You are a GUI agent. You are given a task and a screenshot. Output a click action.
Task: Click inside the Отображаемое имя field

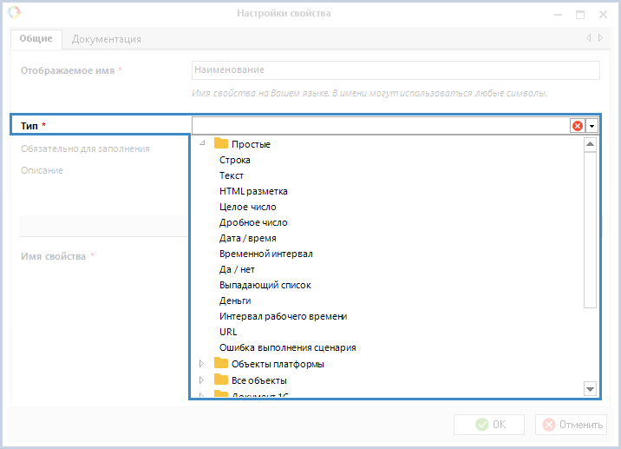click(395, 69)
